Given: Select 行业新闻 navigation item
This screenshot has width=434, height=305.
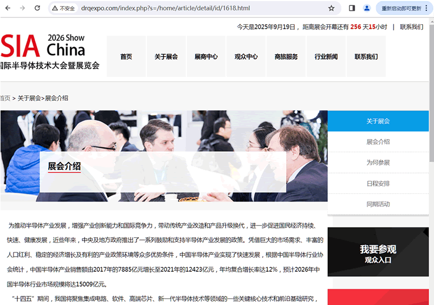Looking at the screenshot, I should pyautogui.click(x=326, y=56).
